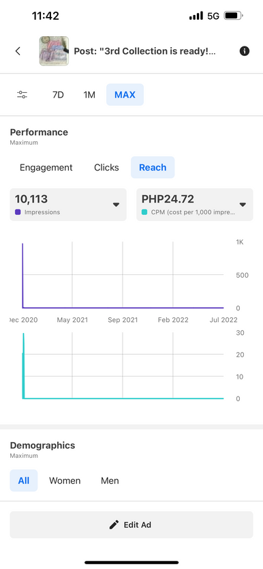The height and width of the screenshot is (569, 263).
Task: Tap the cellular signal bars icon
Action: (196, 16)
